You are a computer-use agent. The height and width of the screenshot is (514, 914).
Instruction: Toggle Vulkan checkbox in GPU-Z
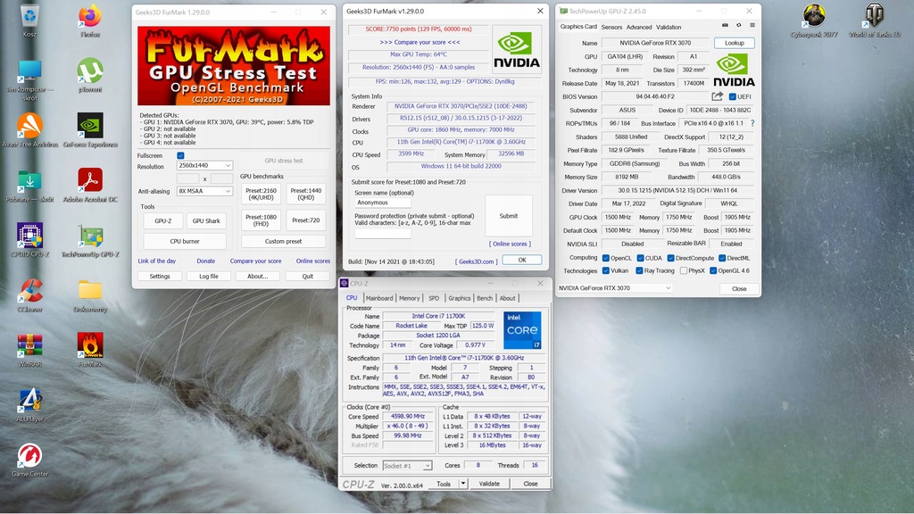click(x=606, y=271)
